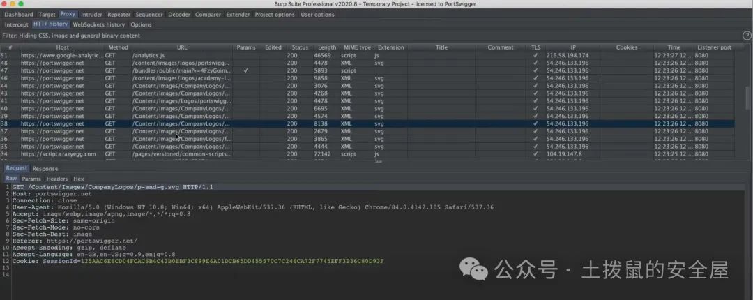Open the Decoder tab
The width and height of the screenshot is (753, 300).
(179, 15)
